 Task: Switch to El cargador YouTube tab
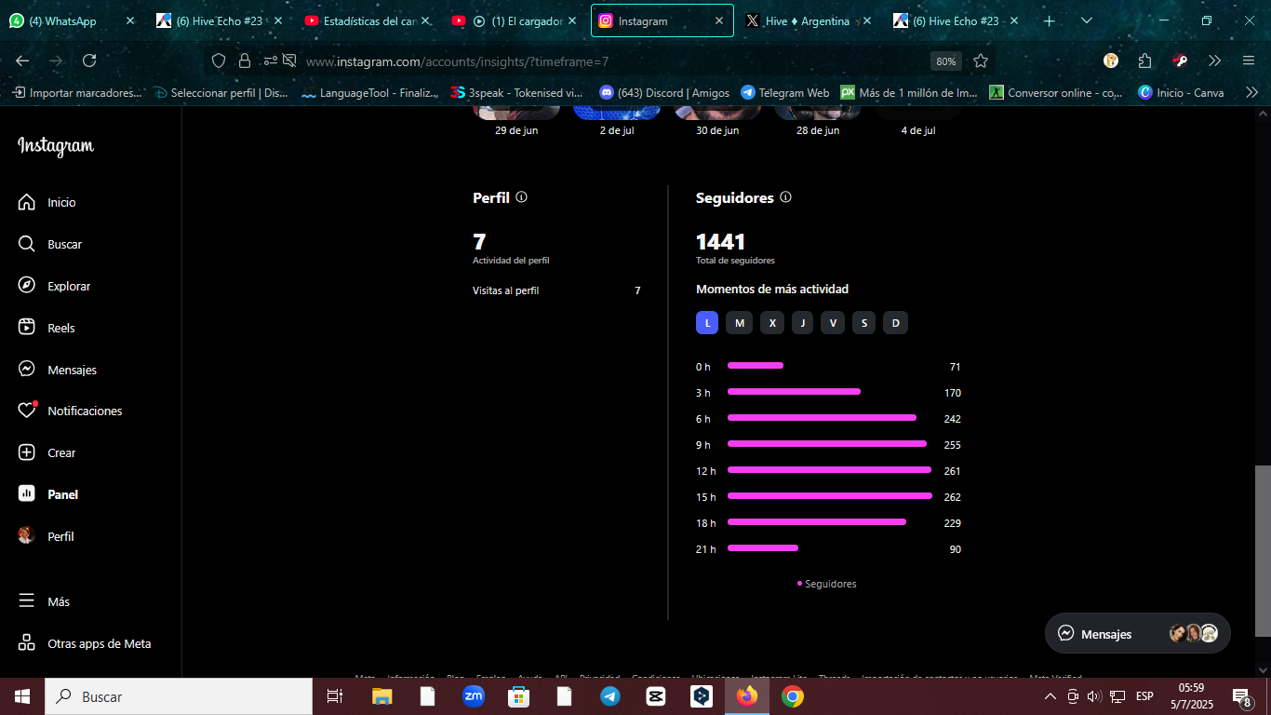point(515,20)
